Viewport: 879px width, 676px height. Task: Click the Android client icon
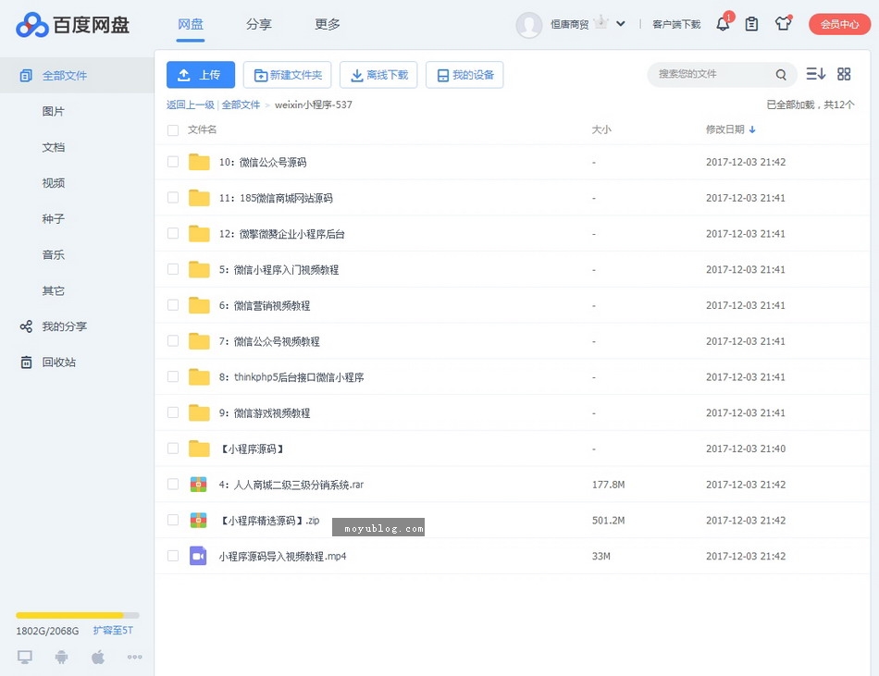pyautogui.click(x=62, y=657)
